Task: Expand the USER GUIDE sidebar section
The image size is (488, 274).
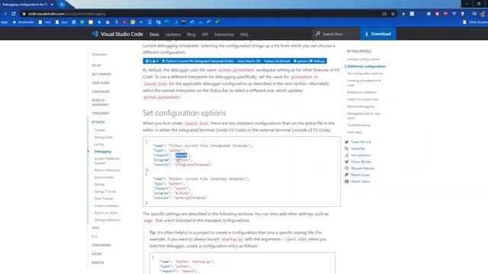Action: [100, 83]
